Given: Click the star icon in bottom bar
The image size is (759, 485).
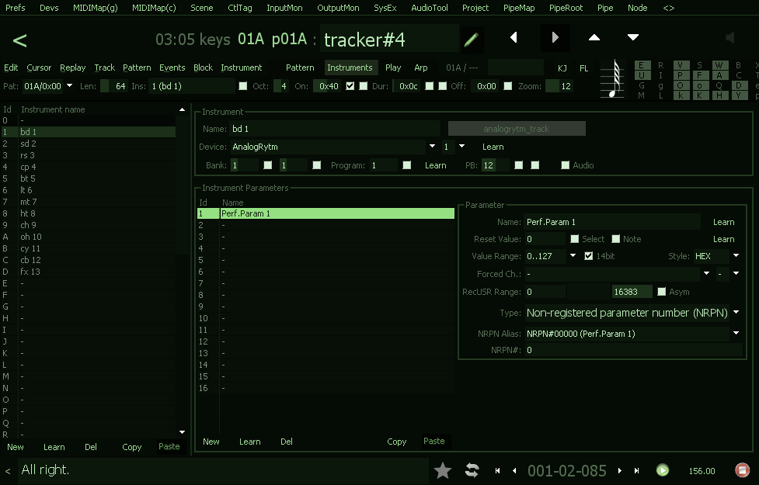Looking at the screenshot, I should tap(443, 470).
